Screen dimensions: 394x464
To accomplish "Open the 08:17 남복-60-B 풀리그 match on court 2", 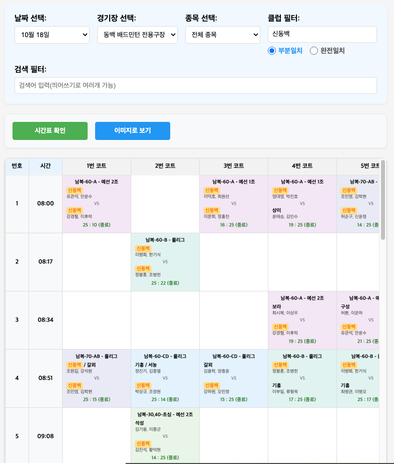I will click(x=165, y=262).
